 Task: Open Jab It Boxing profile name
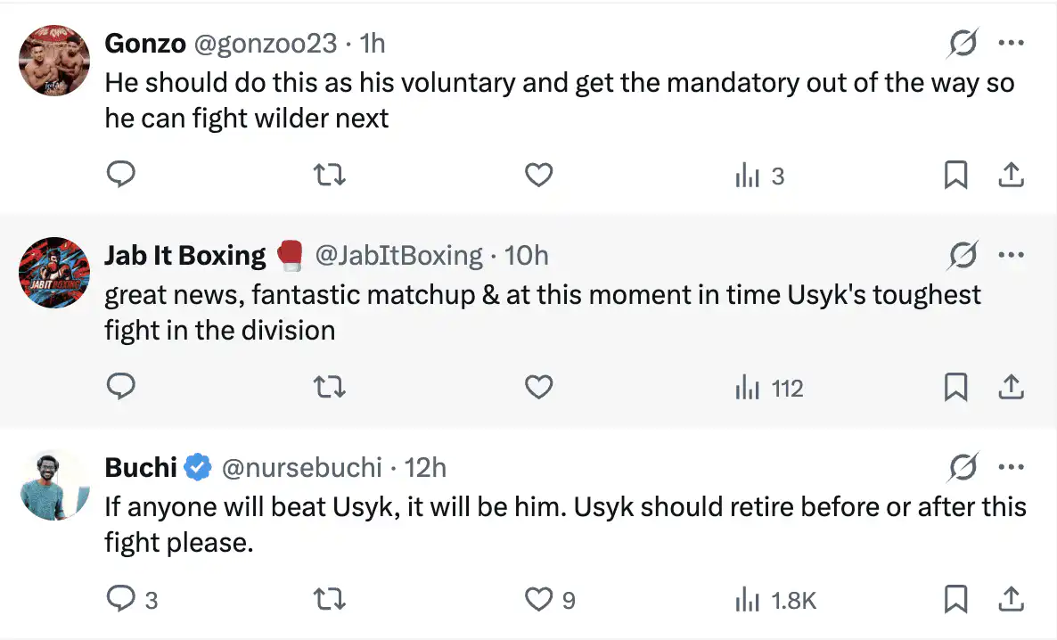[x=185, y=256]
